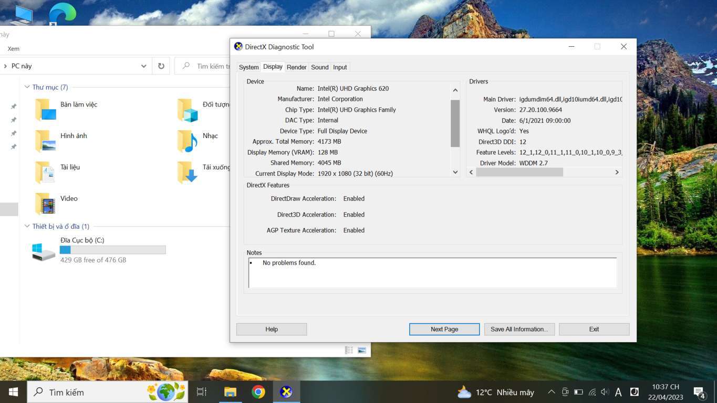This screenshot has height=403, width=717.
Task: Click 'No problems found.' note text
Action: pos(289,263)
